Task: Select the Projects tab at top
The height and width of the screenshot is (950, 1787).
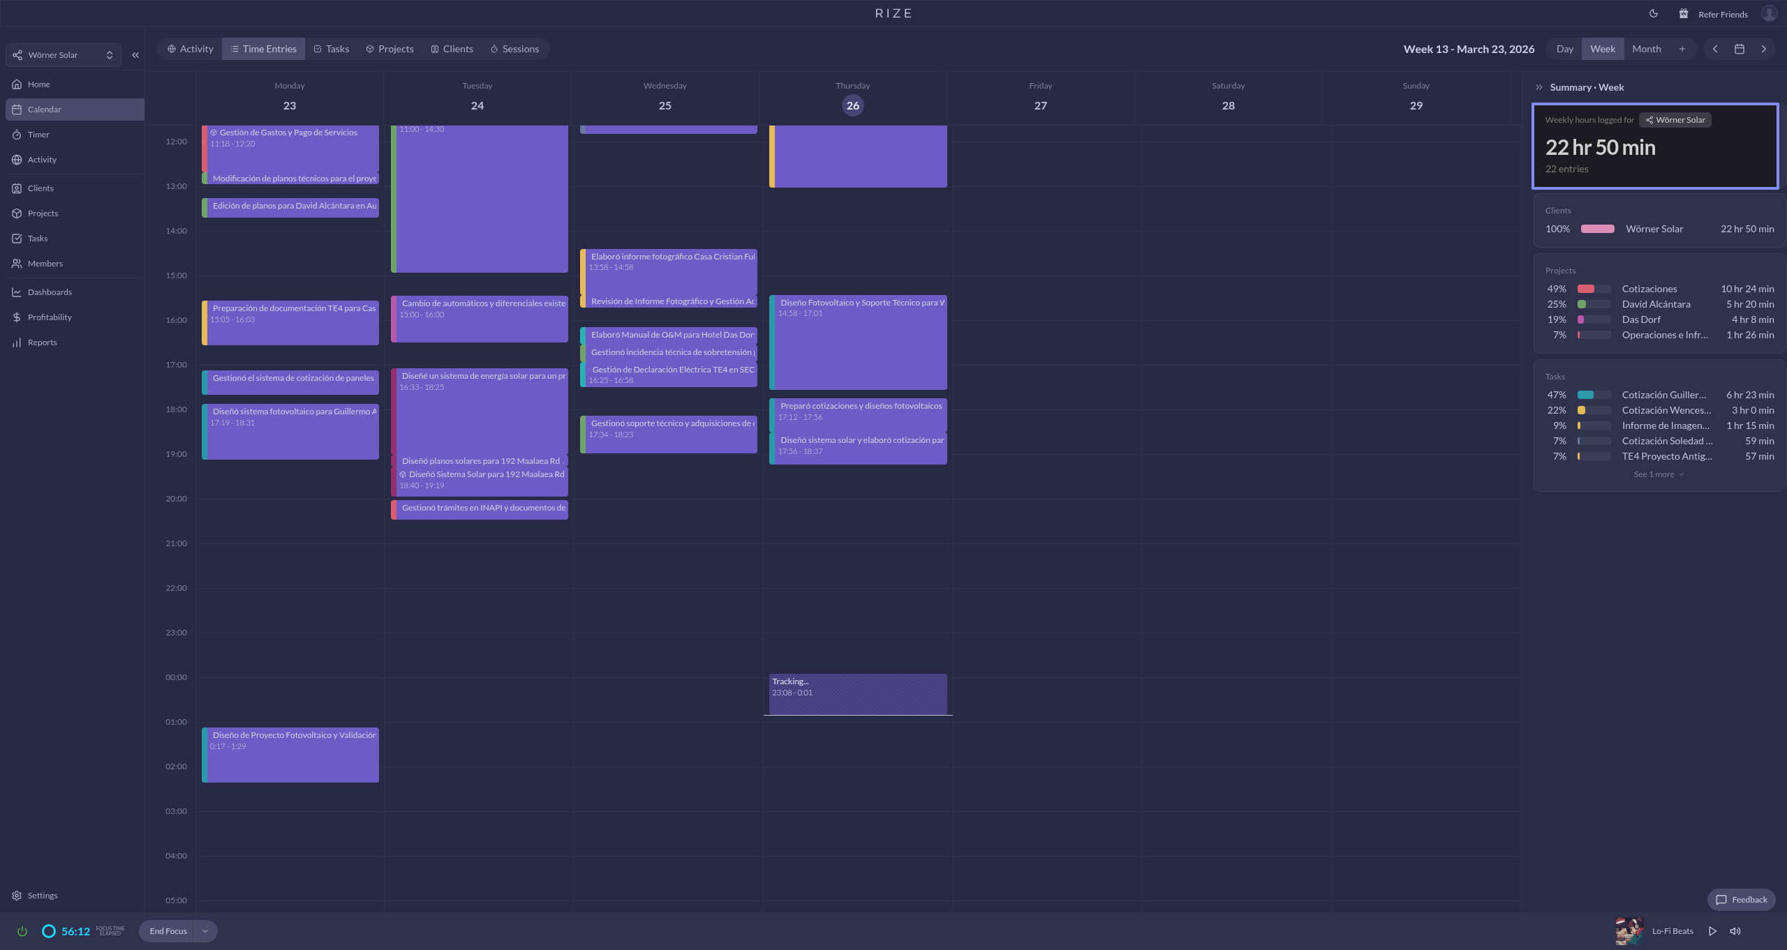Action: [x=390, y=49]
